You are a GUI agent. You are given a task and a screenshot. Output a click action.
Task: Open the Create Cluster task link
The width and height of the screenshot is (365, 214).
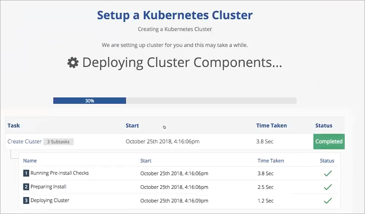pyautogui.click(x=24, y=141)
